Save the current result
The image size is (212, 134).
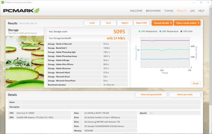[x=108, y=23]
